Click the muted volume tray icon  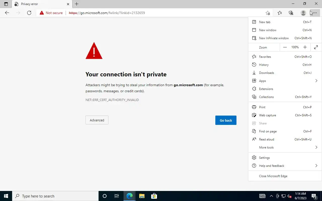(x=290, y=196)
